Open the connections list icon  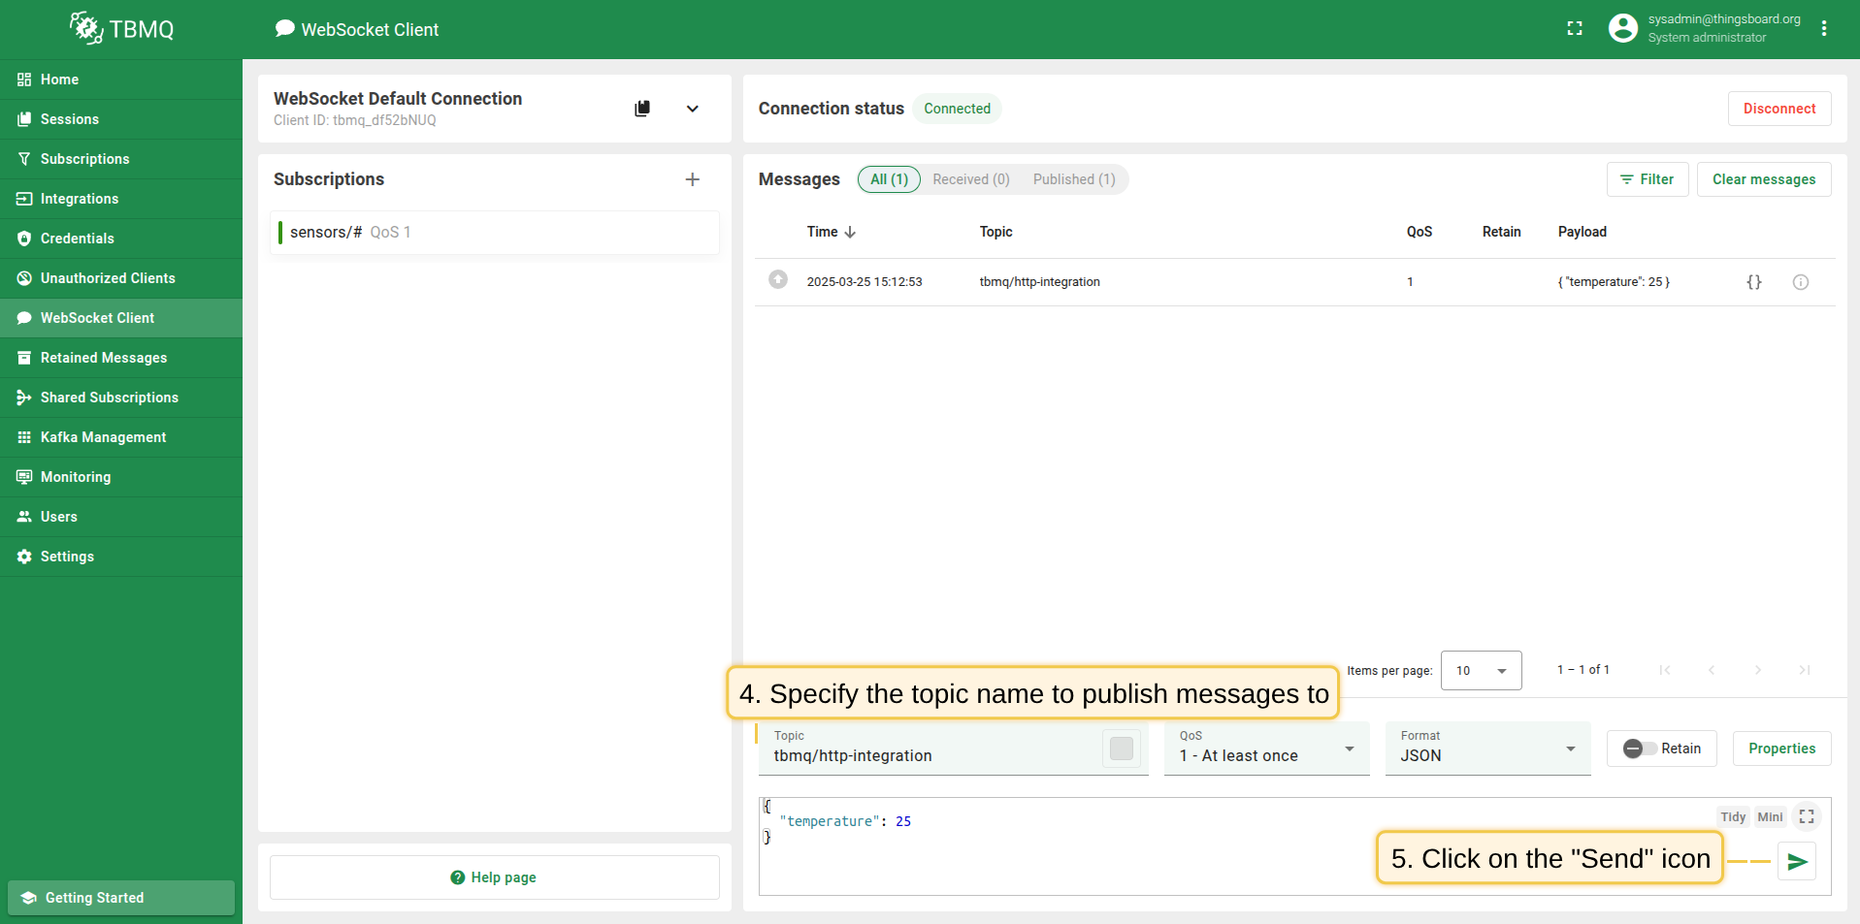642,109
